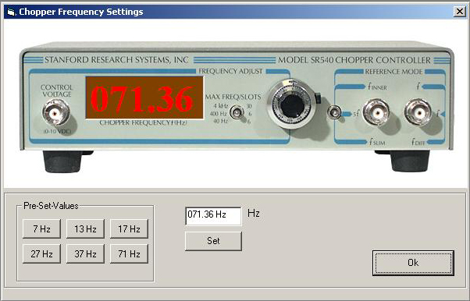
Task: Select the 71 Hz preset
Action: click(129, 253)
